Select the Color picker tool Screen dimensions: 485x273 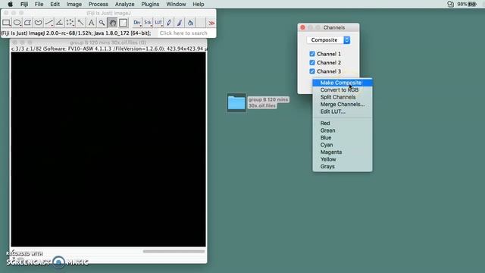pyautogui.click(x=123, y=23)
